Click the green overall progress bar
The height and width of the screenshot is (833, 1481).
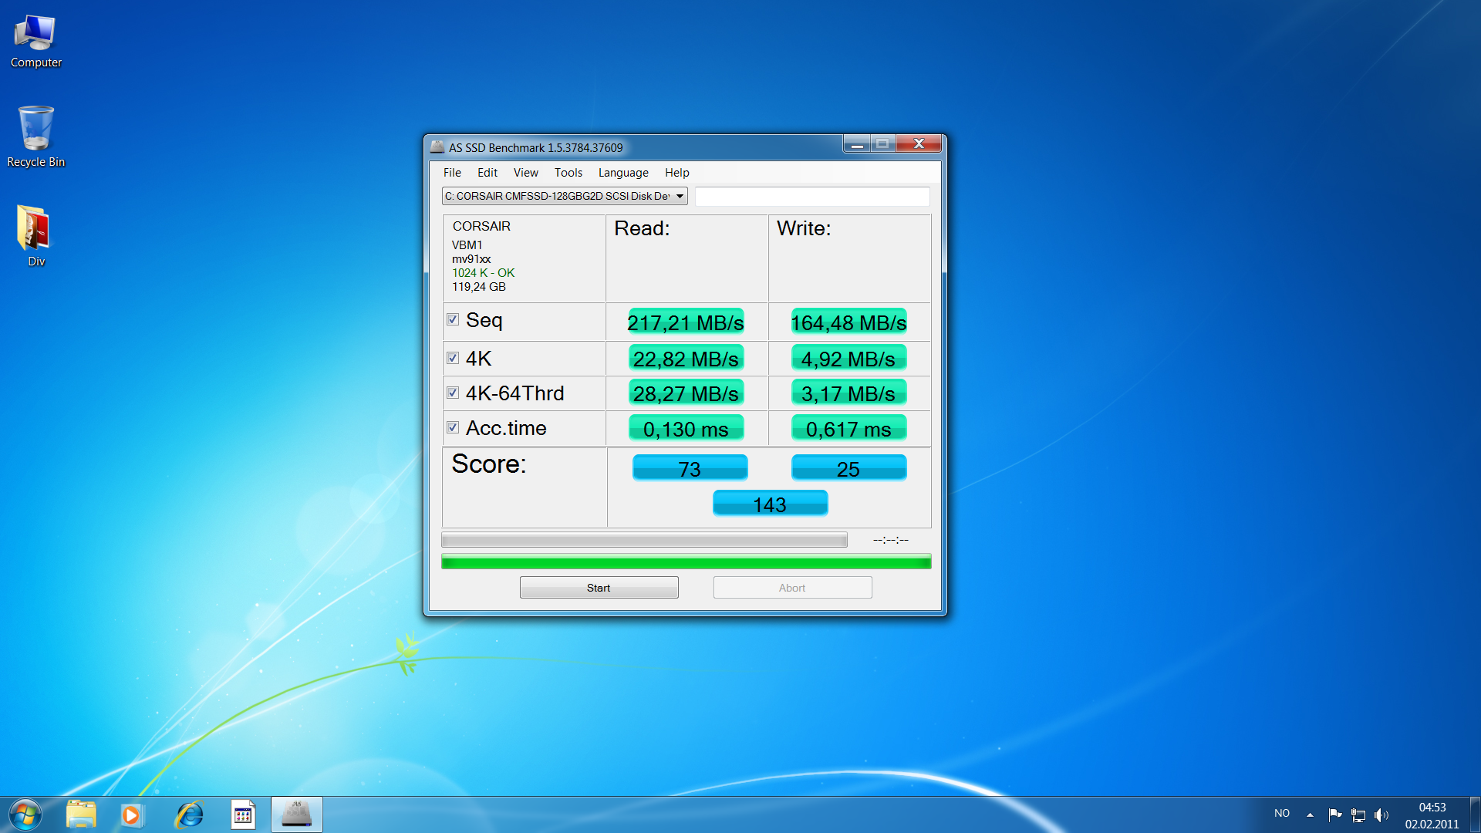click(x=687, y=562)
